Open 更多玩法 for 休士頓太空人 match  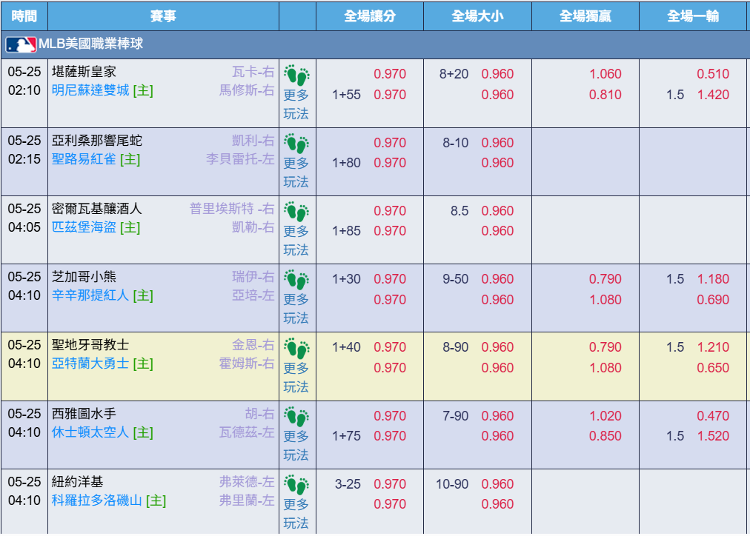pos(296,446)
